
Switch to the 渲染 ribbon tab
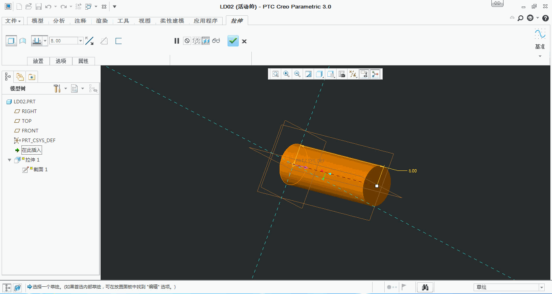pyautogui.click(x=102, y=21)
